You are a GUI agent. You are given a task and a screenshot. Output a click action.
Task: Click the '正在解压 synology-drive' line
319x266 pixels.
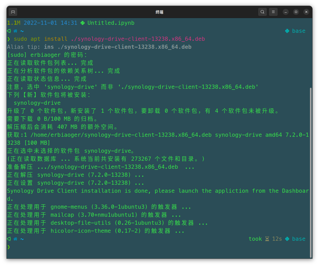tap(75, 175)
